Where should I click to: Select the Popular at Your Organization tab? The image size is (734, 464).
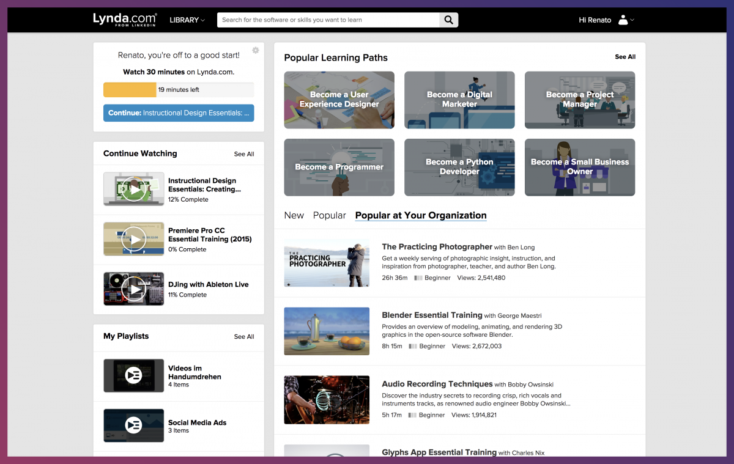pyautogui.click(x=421, y=215)
